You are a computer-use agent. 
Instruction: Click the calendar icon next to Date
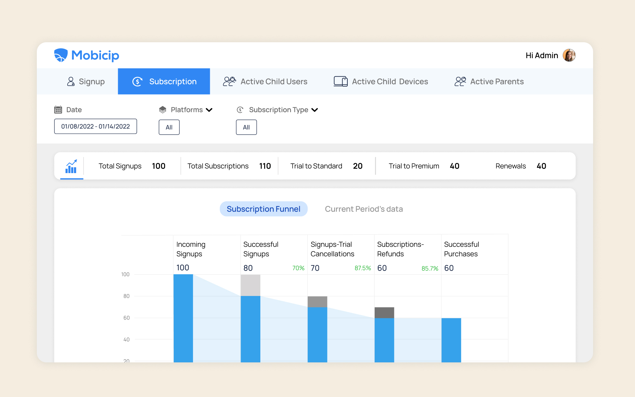(x=58, y=109)
